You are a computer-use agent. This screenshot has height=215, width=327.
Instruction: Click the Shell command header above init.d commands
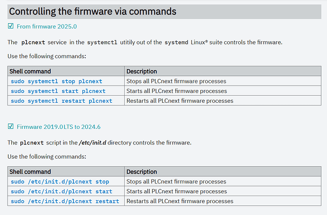pos(31,171)
